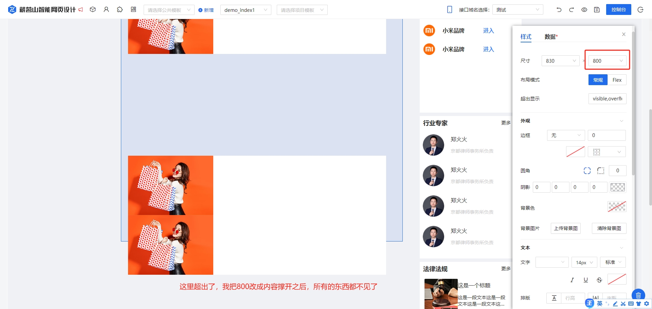Image resolution: width=652 pixels, height=309 pixels.
Task: Select the individual-corner radius icon
Action: coord(601,171)
